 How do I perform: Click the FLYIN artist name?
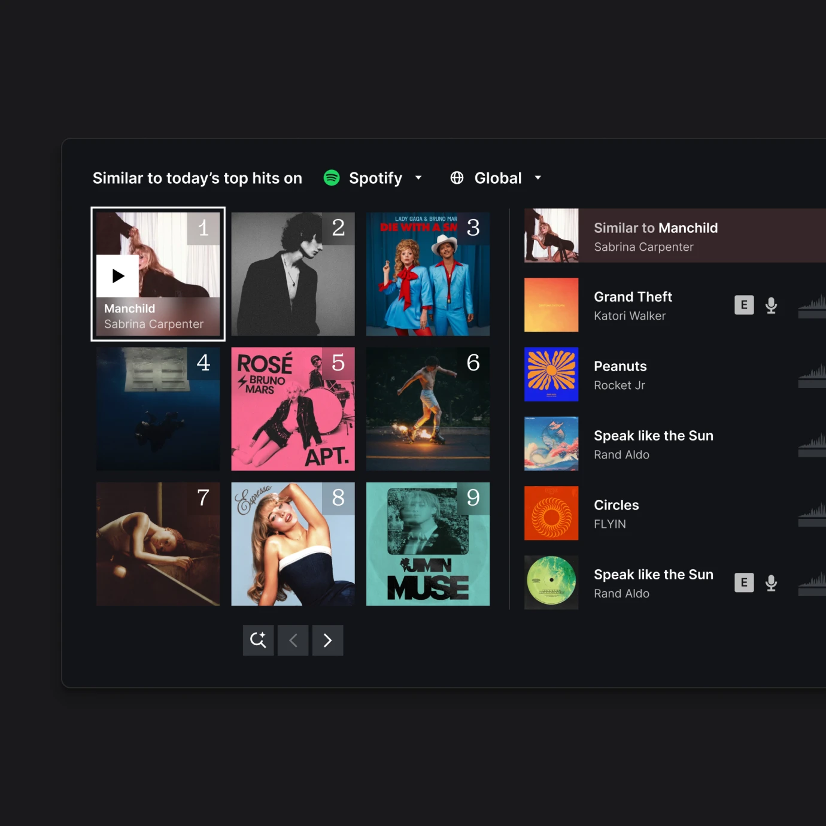[610, 524]
